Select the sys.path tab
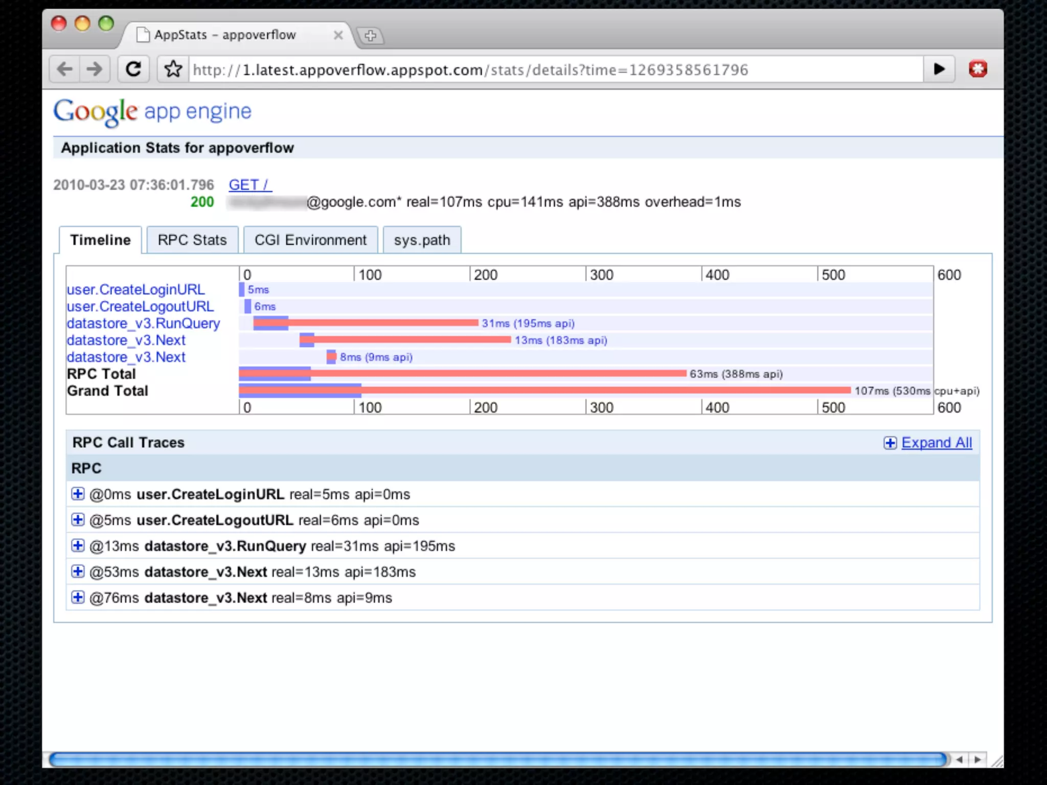 click(x=422, y=240)
